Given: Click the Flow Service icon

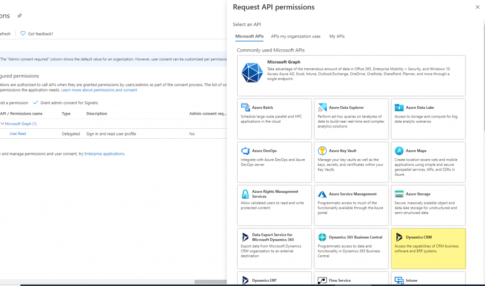Looking at the screenshot, I should 322,280.
